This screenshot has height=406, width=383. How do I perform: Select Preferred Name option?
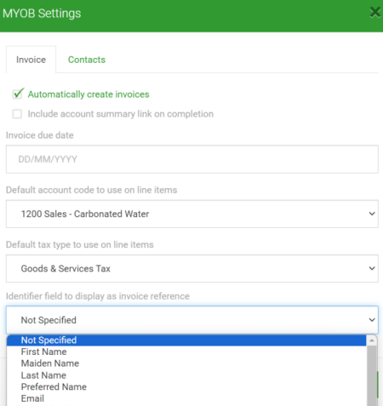[186, 387]
